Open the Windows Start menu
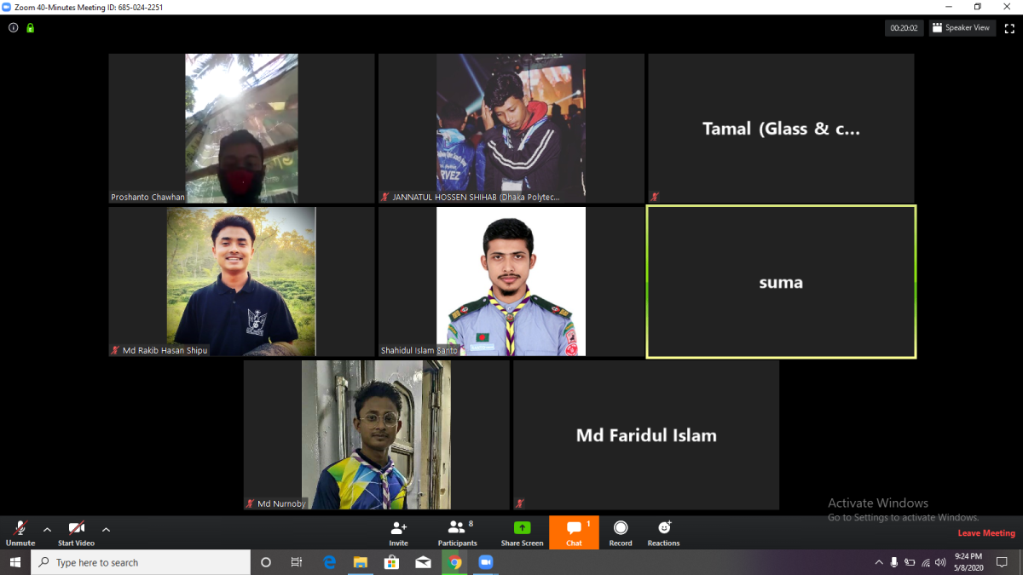The image size is (1023, 575). [x=14, y=562]
